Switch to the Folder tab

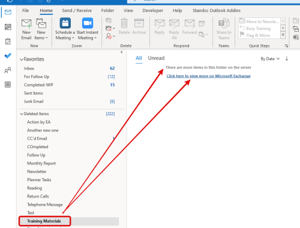107,10
